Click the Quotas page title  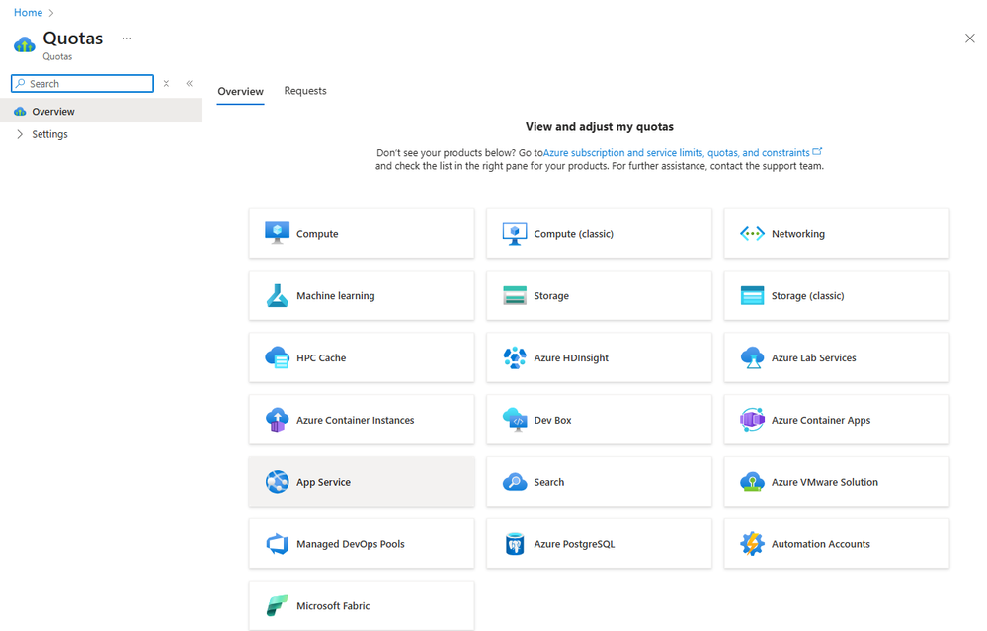point(73,39)
